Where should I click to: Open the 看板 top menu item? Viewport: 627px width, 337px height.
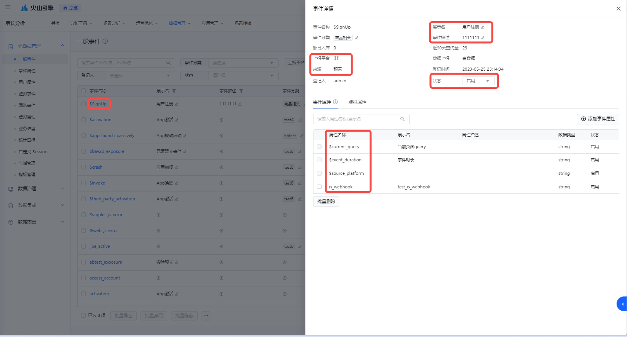[55, 23]
